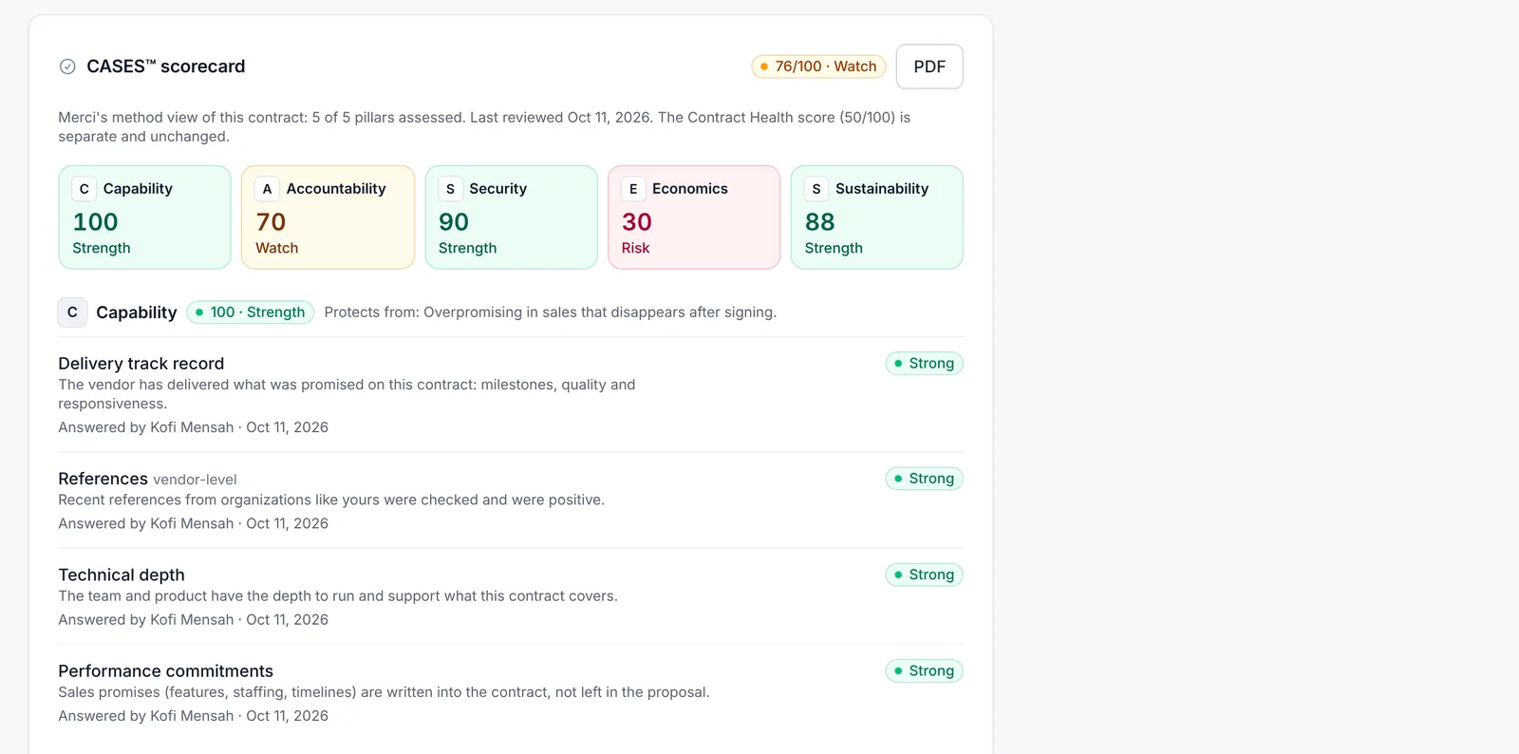
Task: Click the A letter icon in Accountability card
Action: (x=268, y=189)
